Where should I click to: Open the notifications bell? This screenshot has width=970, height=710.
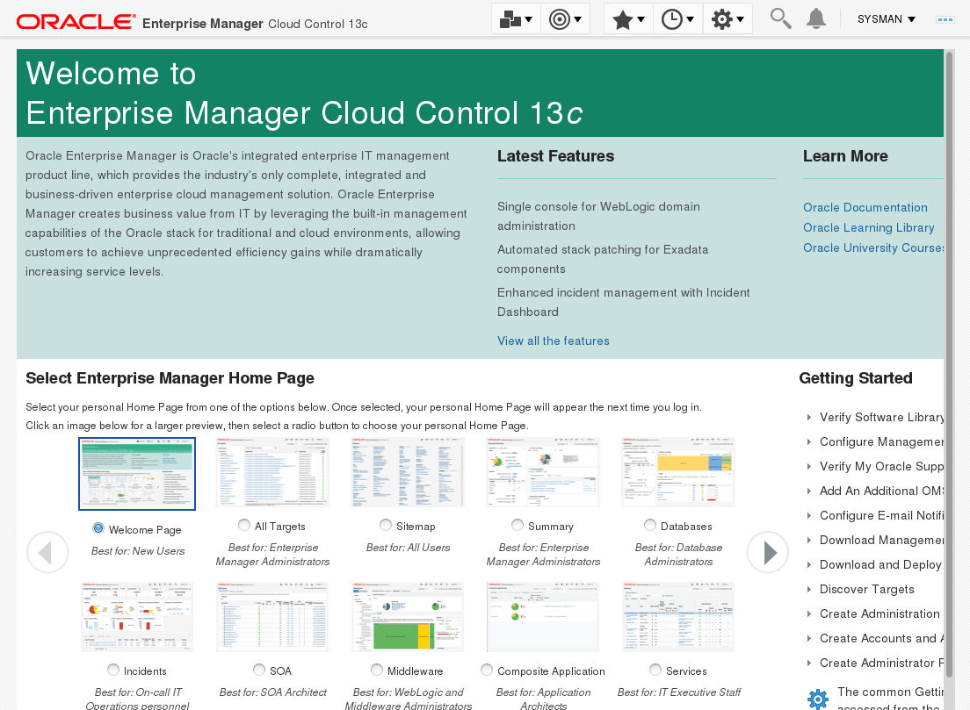tap(816, 18)
